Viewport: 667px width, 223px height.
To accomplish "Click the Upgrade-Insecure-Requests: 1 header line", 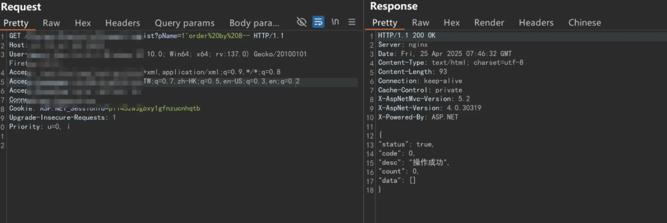I will click(62, 117).
